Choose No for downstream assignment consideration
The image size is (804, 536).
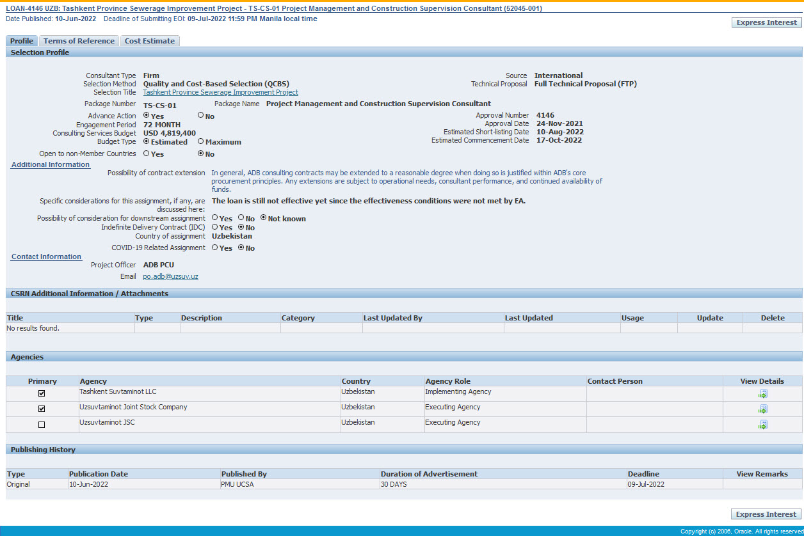click(x=241, y=218)
